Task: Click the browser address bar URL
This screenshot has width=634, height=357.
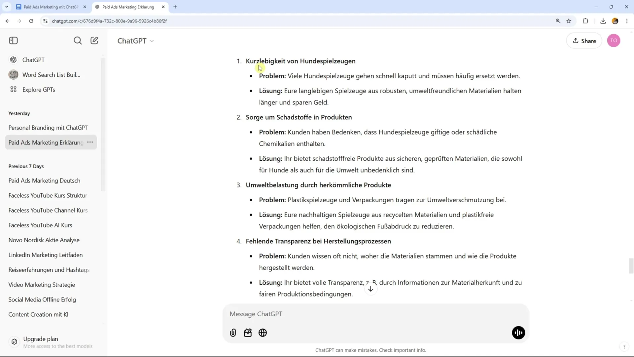Action: pos(109,21)
